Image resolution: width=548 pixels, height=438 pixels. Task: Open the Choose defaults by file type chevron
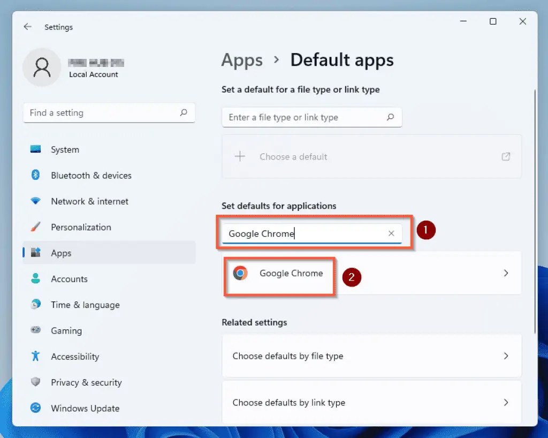coord(506,356)
